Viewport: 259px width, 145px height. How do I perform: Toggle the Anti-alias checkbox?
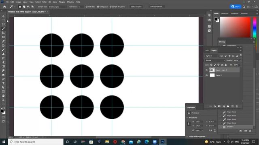click(x=87, y=7)
